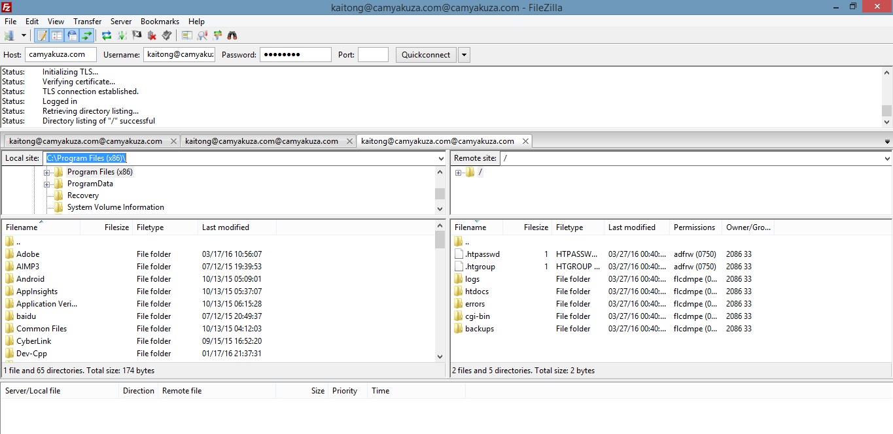Open the Site Manager
This screenshot has height=434, width=893.
(x=9, y=35)
